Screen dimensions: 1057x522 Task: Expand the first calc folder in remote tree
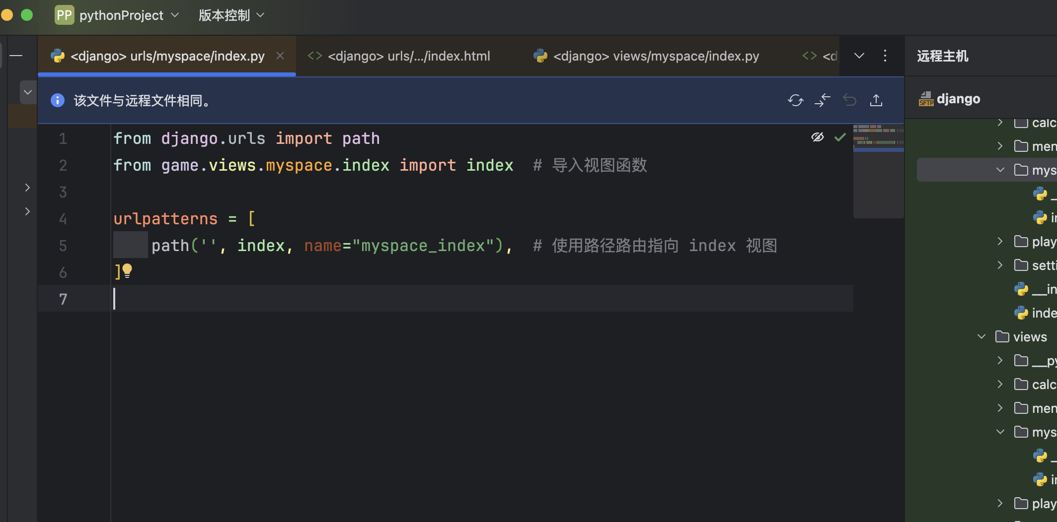(1000, 123)
